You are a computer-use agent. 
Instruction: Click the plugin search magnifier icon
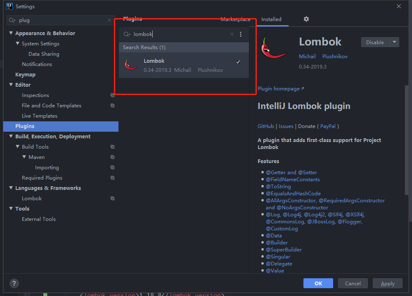(127, 34)
